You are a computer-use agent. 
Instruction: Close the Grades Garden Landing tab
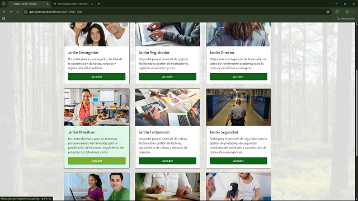[48, 4]
